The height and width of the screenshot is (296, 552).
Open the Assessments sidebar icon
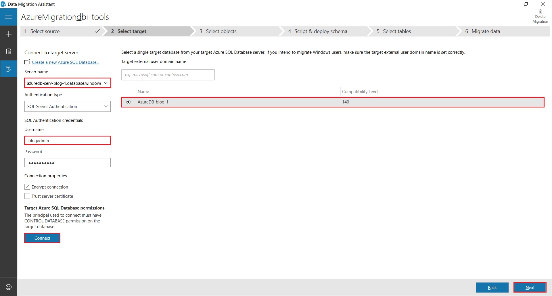[x=9, y=51]
